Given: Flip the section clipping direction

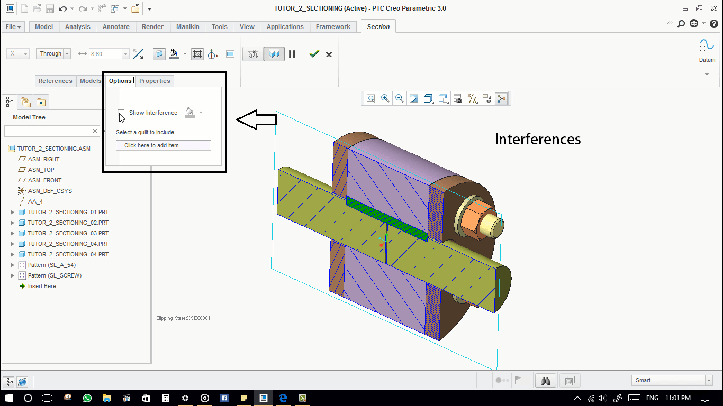Looking at the screenshot, I should [138, 54].
